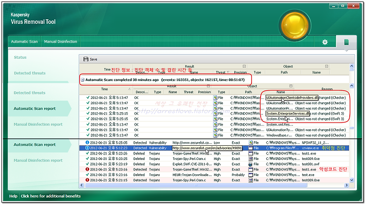The height and width of the screenshot is (204, 365).
Task: Click info icon on the xnview.exe row
Action: click(87, 148)
